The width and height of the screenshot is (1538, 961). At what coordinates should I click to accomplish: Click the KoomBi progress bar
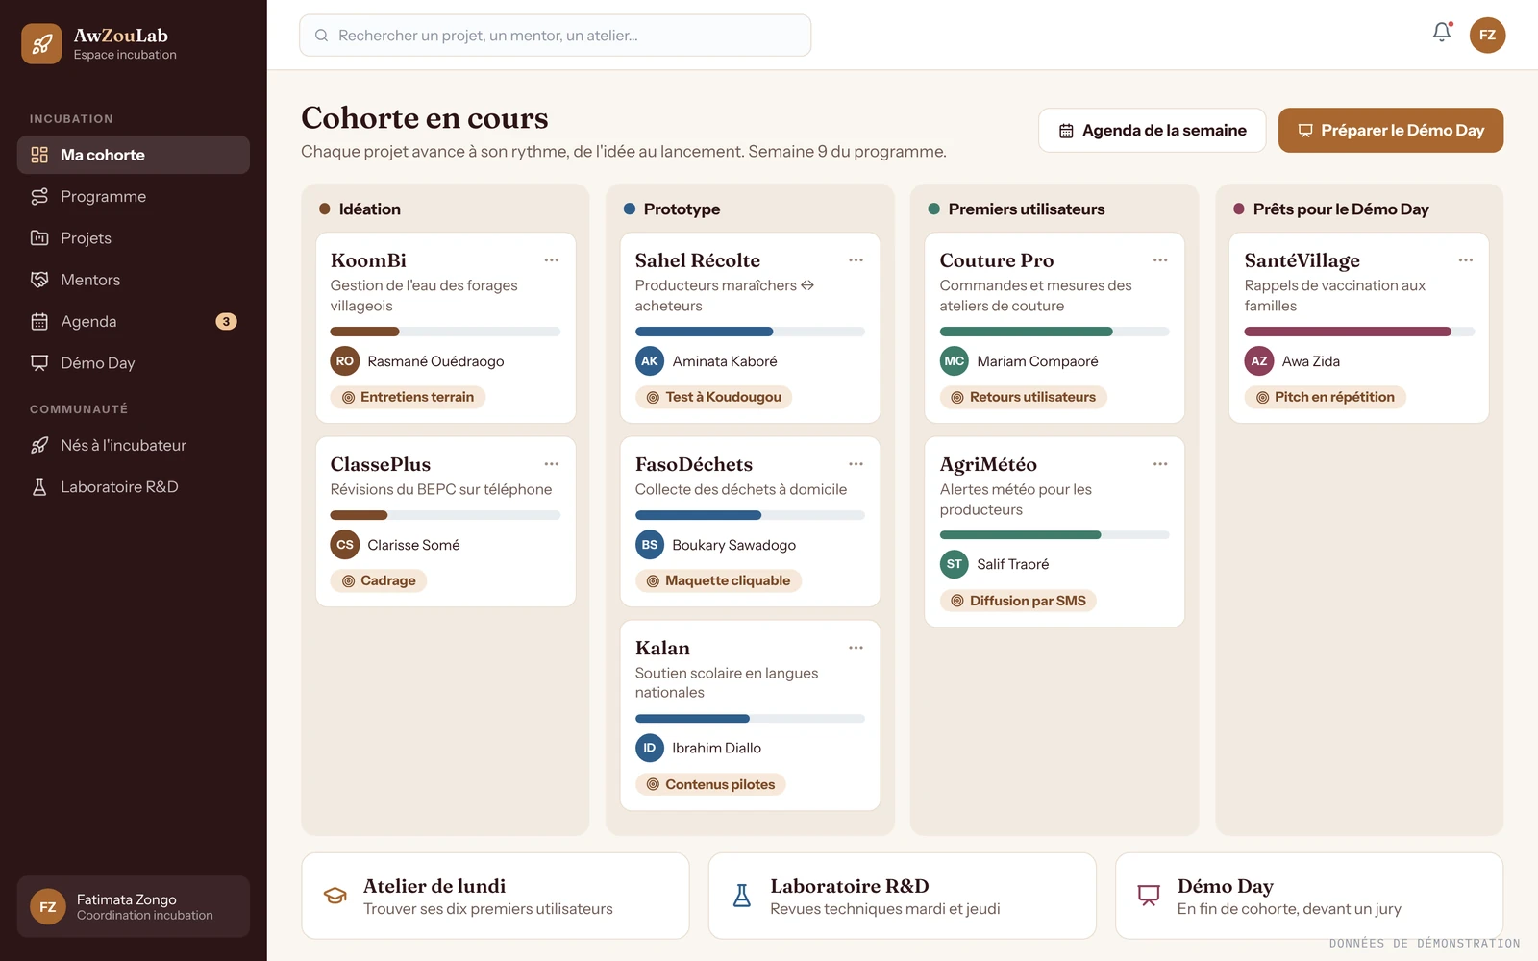coord(445,332)
